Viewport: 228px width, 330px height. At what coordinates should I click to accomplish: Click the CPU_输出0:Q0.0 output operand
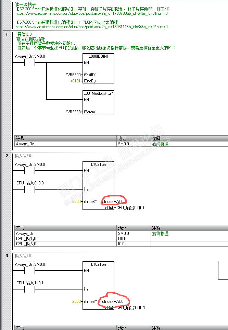[131, 208]
